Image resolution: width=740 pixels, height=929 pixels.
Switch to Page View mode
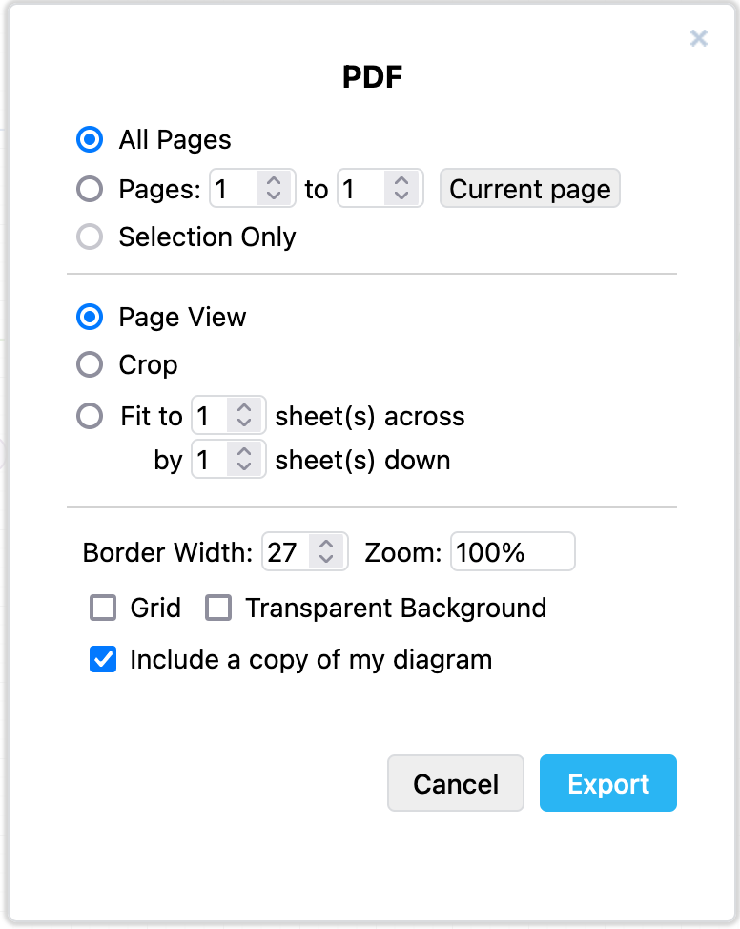coord(89,317)
